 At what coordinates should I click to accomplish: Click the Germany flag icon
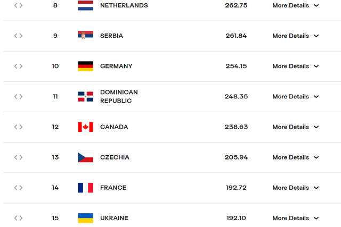(x=85, y=66)
